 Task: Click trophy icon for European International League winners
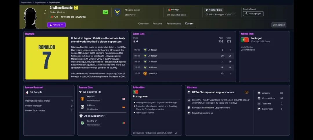tap(189, 108)
